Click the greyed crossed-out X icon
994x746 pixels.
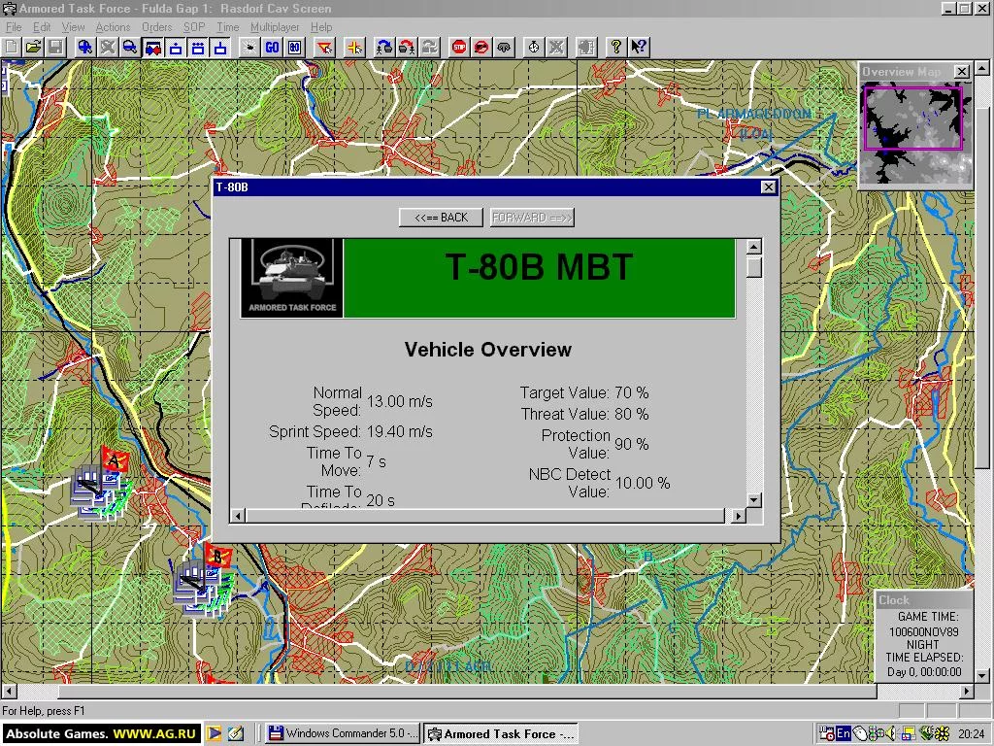tap(556, 47)
